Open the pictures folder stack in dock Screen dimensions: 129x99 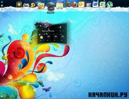(x=41, y=6)
